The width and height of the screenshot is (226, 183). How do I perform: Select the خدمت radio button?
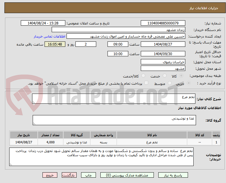pos(165,76)
